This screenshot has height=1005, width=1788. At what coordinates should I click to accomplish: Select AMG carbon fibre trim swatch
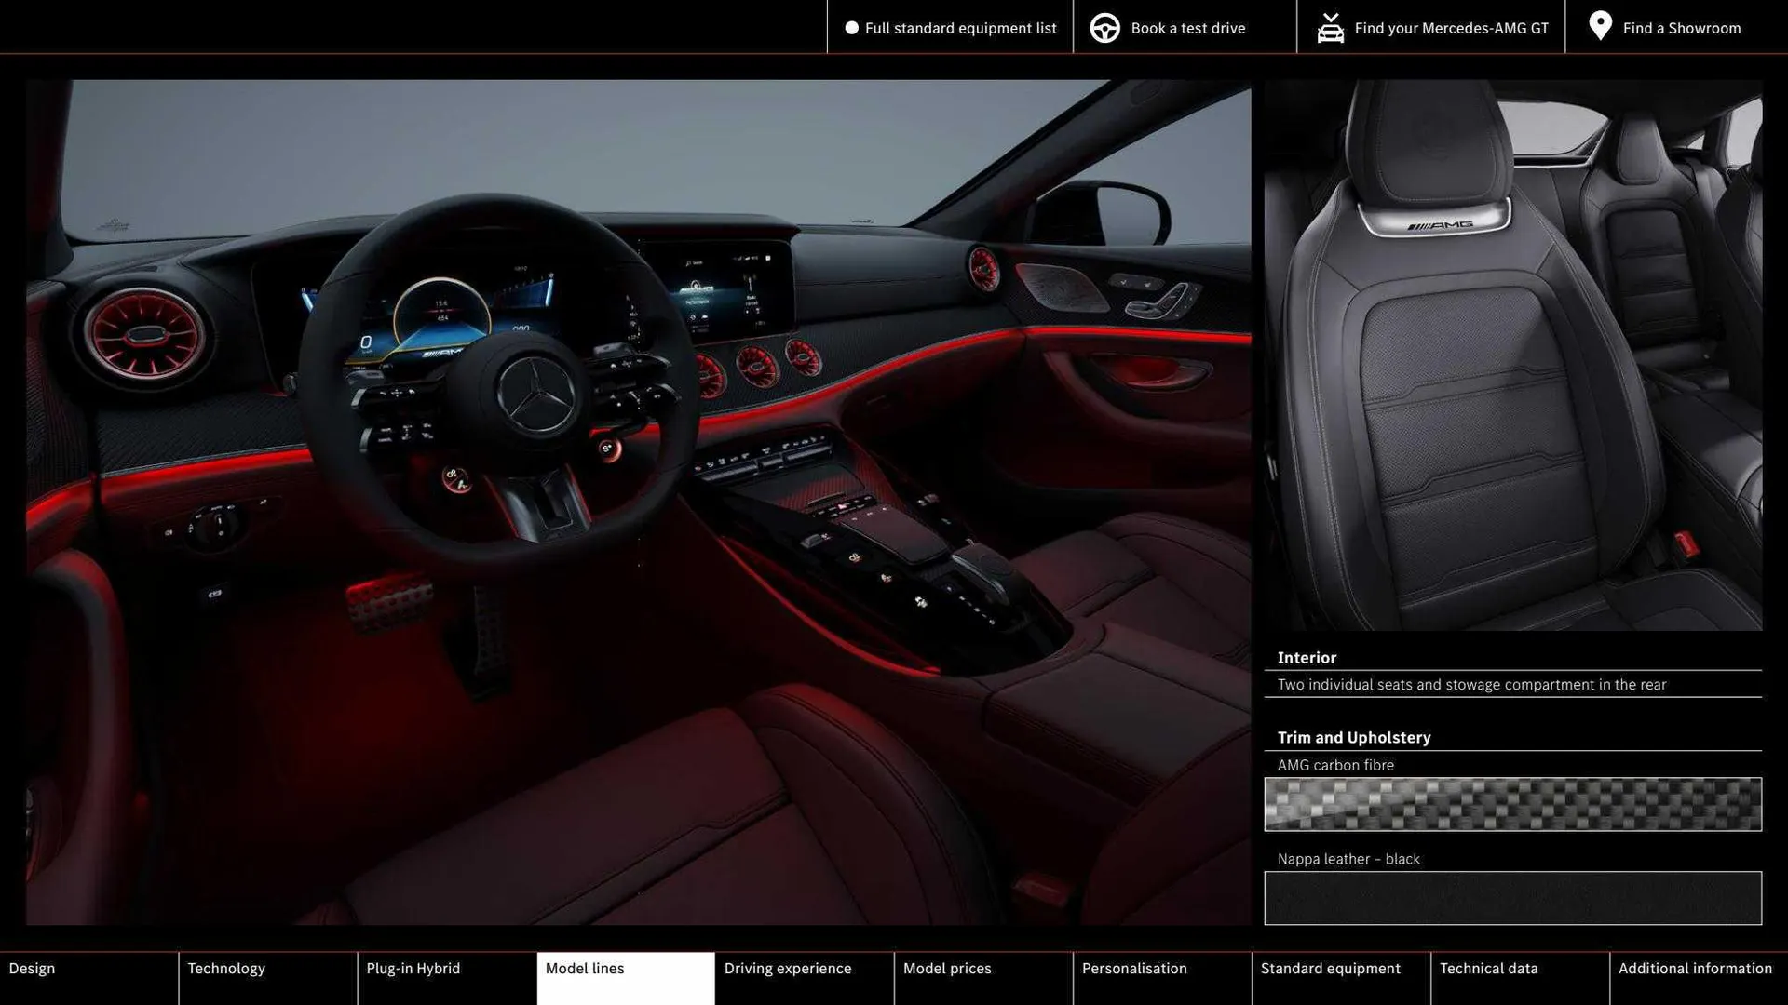click(1512, 804)
